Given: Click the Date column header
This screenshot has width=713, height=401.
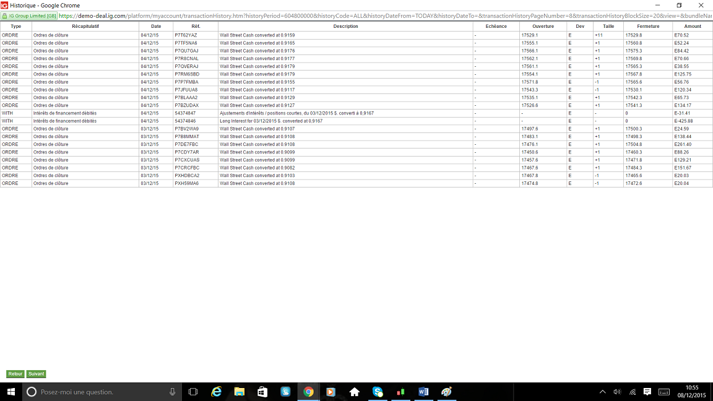Looking at the screenshot, I should 156,27.
